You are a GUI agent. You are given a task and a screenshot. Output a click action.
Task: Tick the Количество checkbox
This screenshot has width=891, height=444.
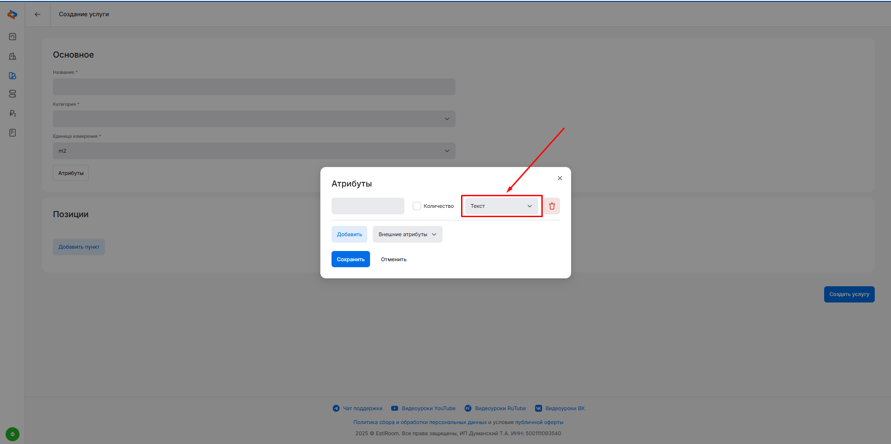(x=417, y=206)
